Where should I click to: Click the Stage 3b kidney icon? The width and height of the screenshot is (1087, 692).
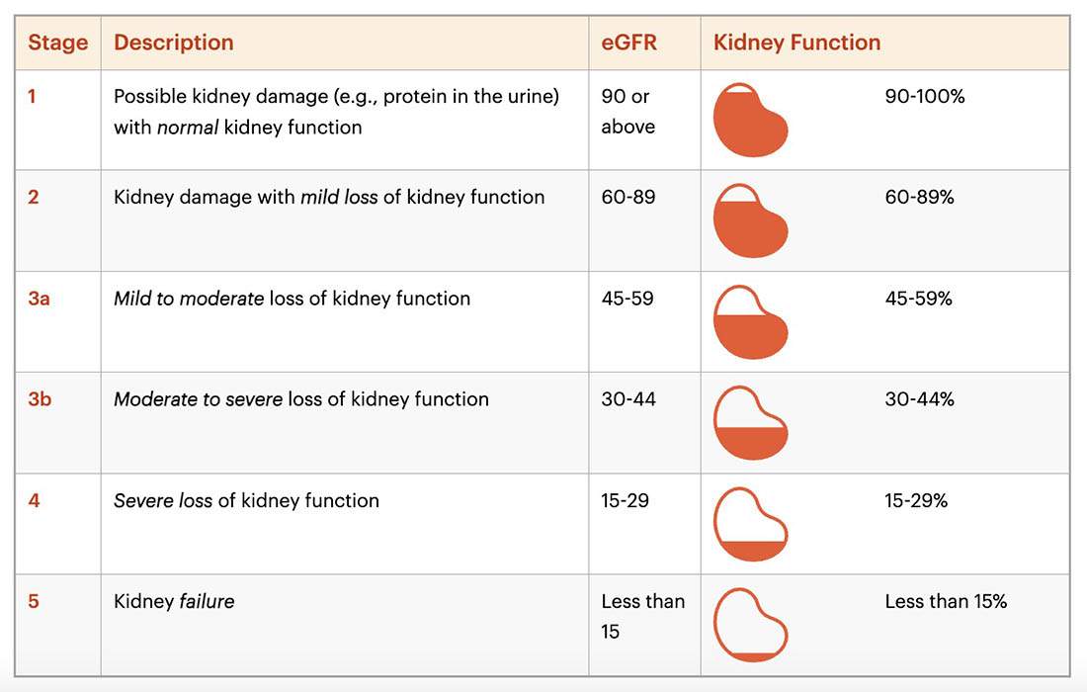(x=751, y=423)
